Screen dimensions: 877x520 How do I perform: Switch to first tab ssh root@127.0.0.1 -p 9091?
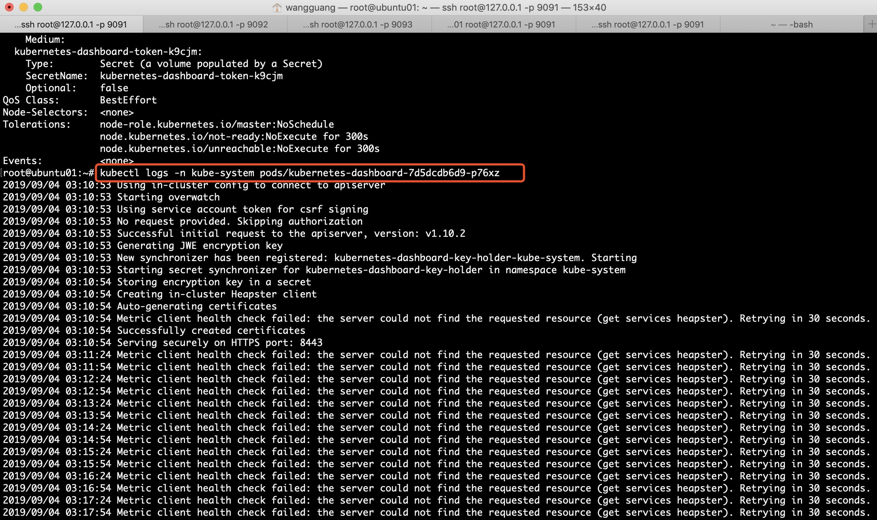tap(71, 24)
